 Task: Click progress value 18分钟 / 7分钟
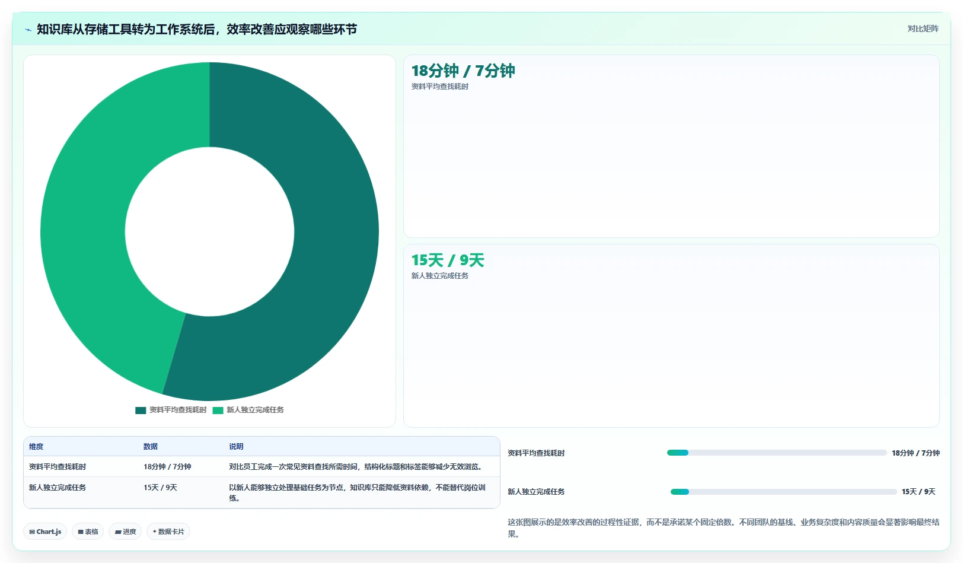[916, 453]
